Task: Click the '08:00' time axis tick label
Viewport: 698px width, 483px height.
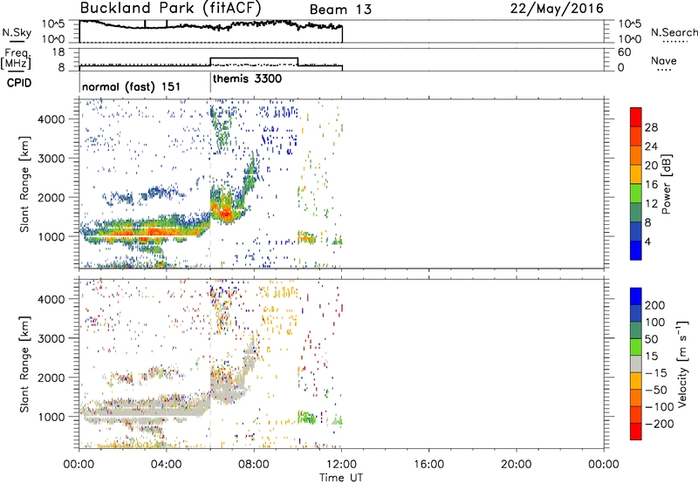Action: [x=254, y=465]
